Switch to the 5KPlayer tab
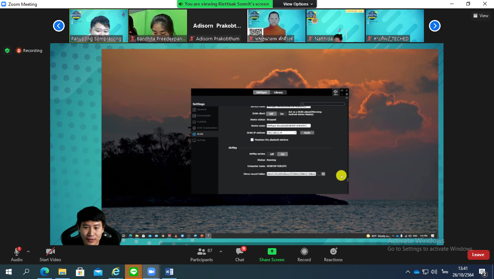Viewport: 494px width, 279px height. click(261, 92)
